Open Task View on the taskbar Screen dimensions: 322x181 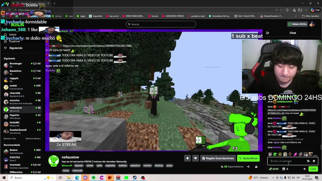(x=60, y=178)
